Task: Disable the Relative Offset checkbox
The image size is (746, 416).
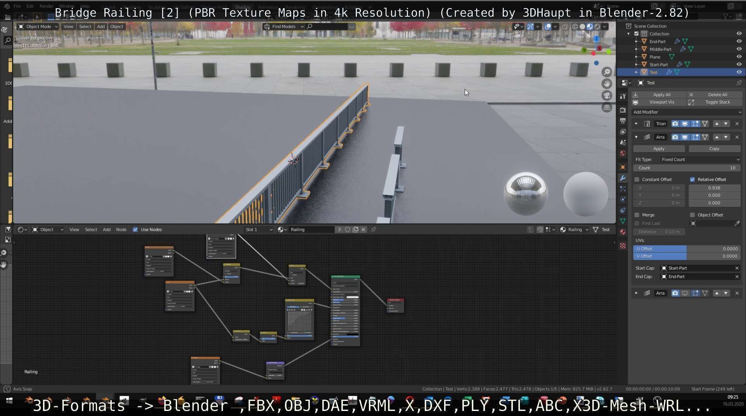Action: [692, 180]
